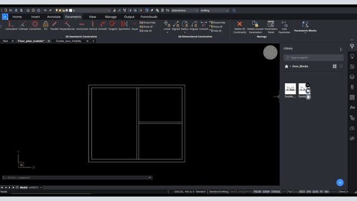Go to Library home folder icon
This screenshot has width=357, height=201.
coord(286,66)
